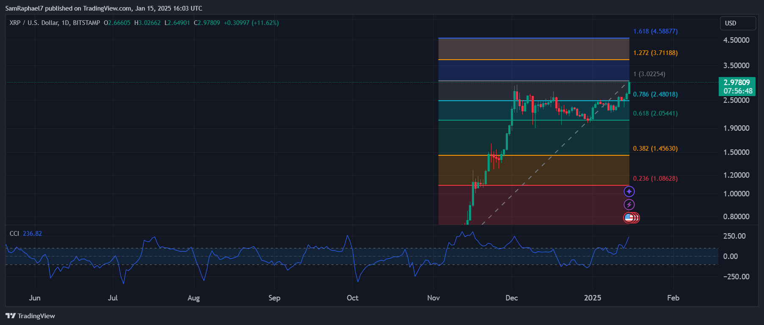The width and height of the screenshot is (764, 325).
Task: Click the 1.20000 price axis value
Action: coord(736,175)
